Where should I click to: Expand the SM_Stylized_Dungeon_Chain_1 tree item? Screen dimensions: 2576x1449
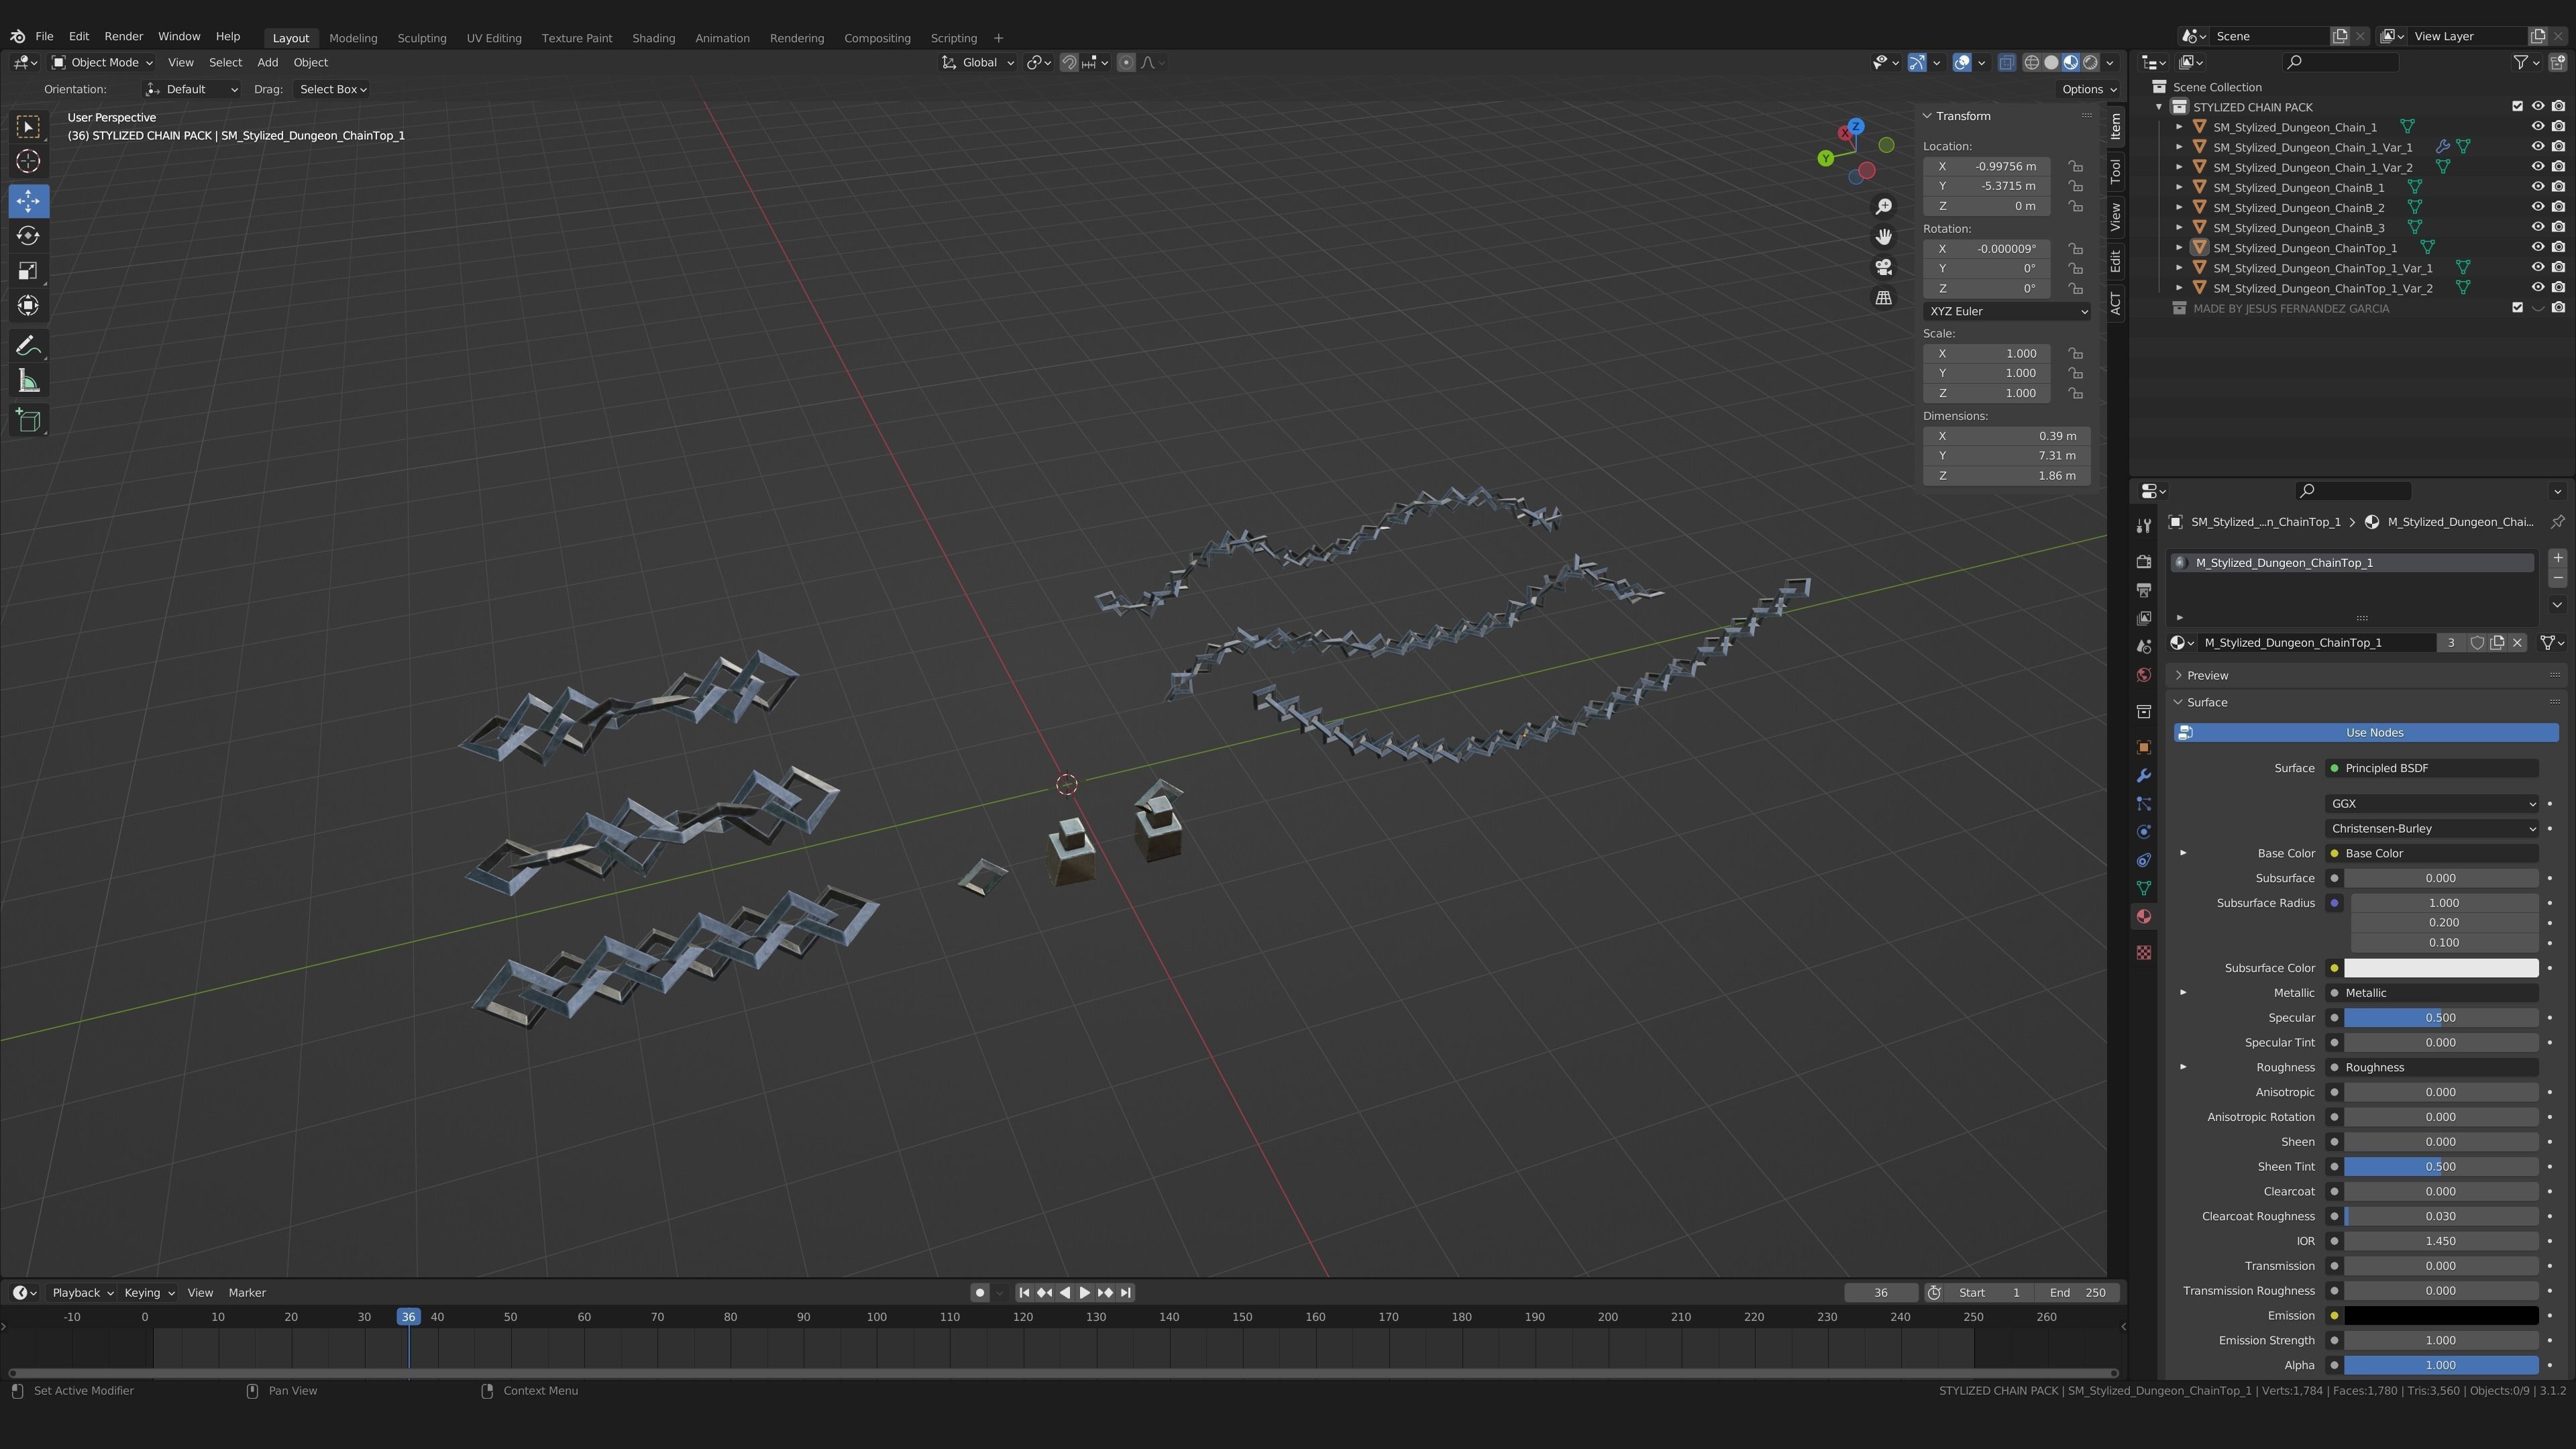[2179, 127]
